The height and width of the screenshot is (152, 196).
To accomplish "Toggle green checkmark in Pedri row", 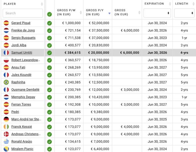I will tap(49, 112).
